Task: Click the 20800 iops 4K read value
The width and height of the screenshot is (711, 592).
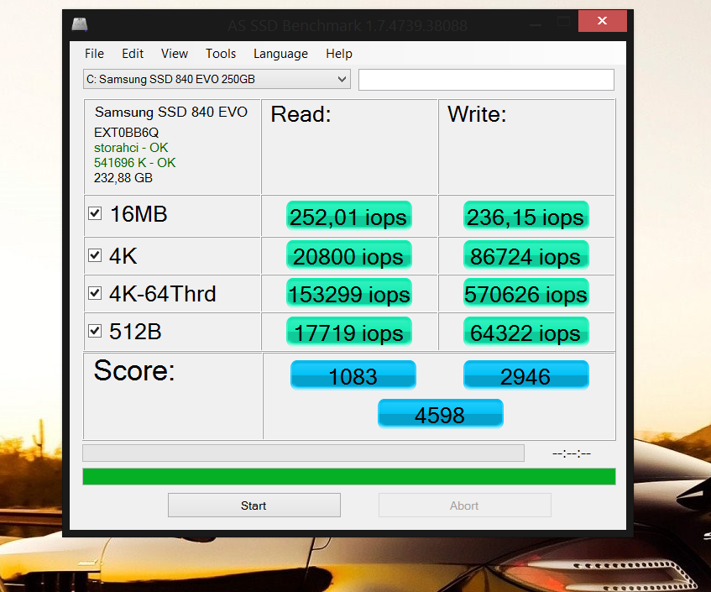Action: pyautogui.click(x=348, y=255)
